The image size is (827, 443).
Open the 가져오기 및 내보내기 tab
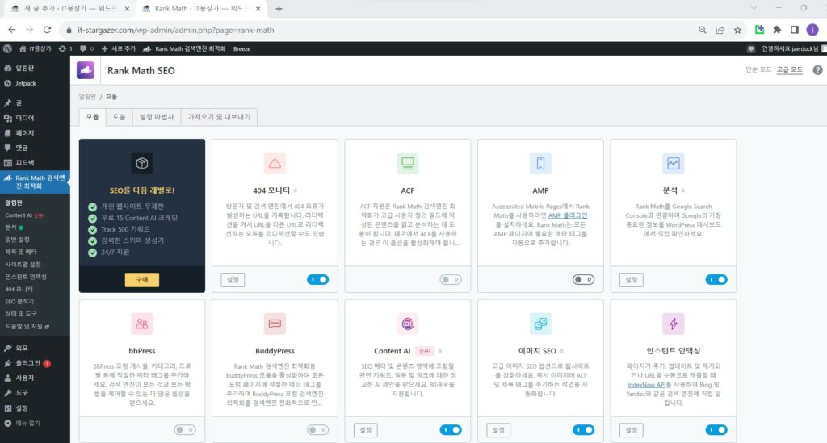219,117
